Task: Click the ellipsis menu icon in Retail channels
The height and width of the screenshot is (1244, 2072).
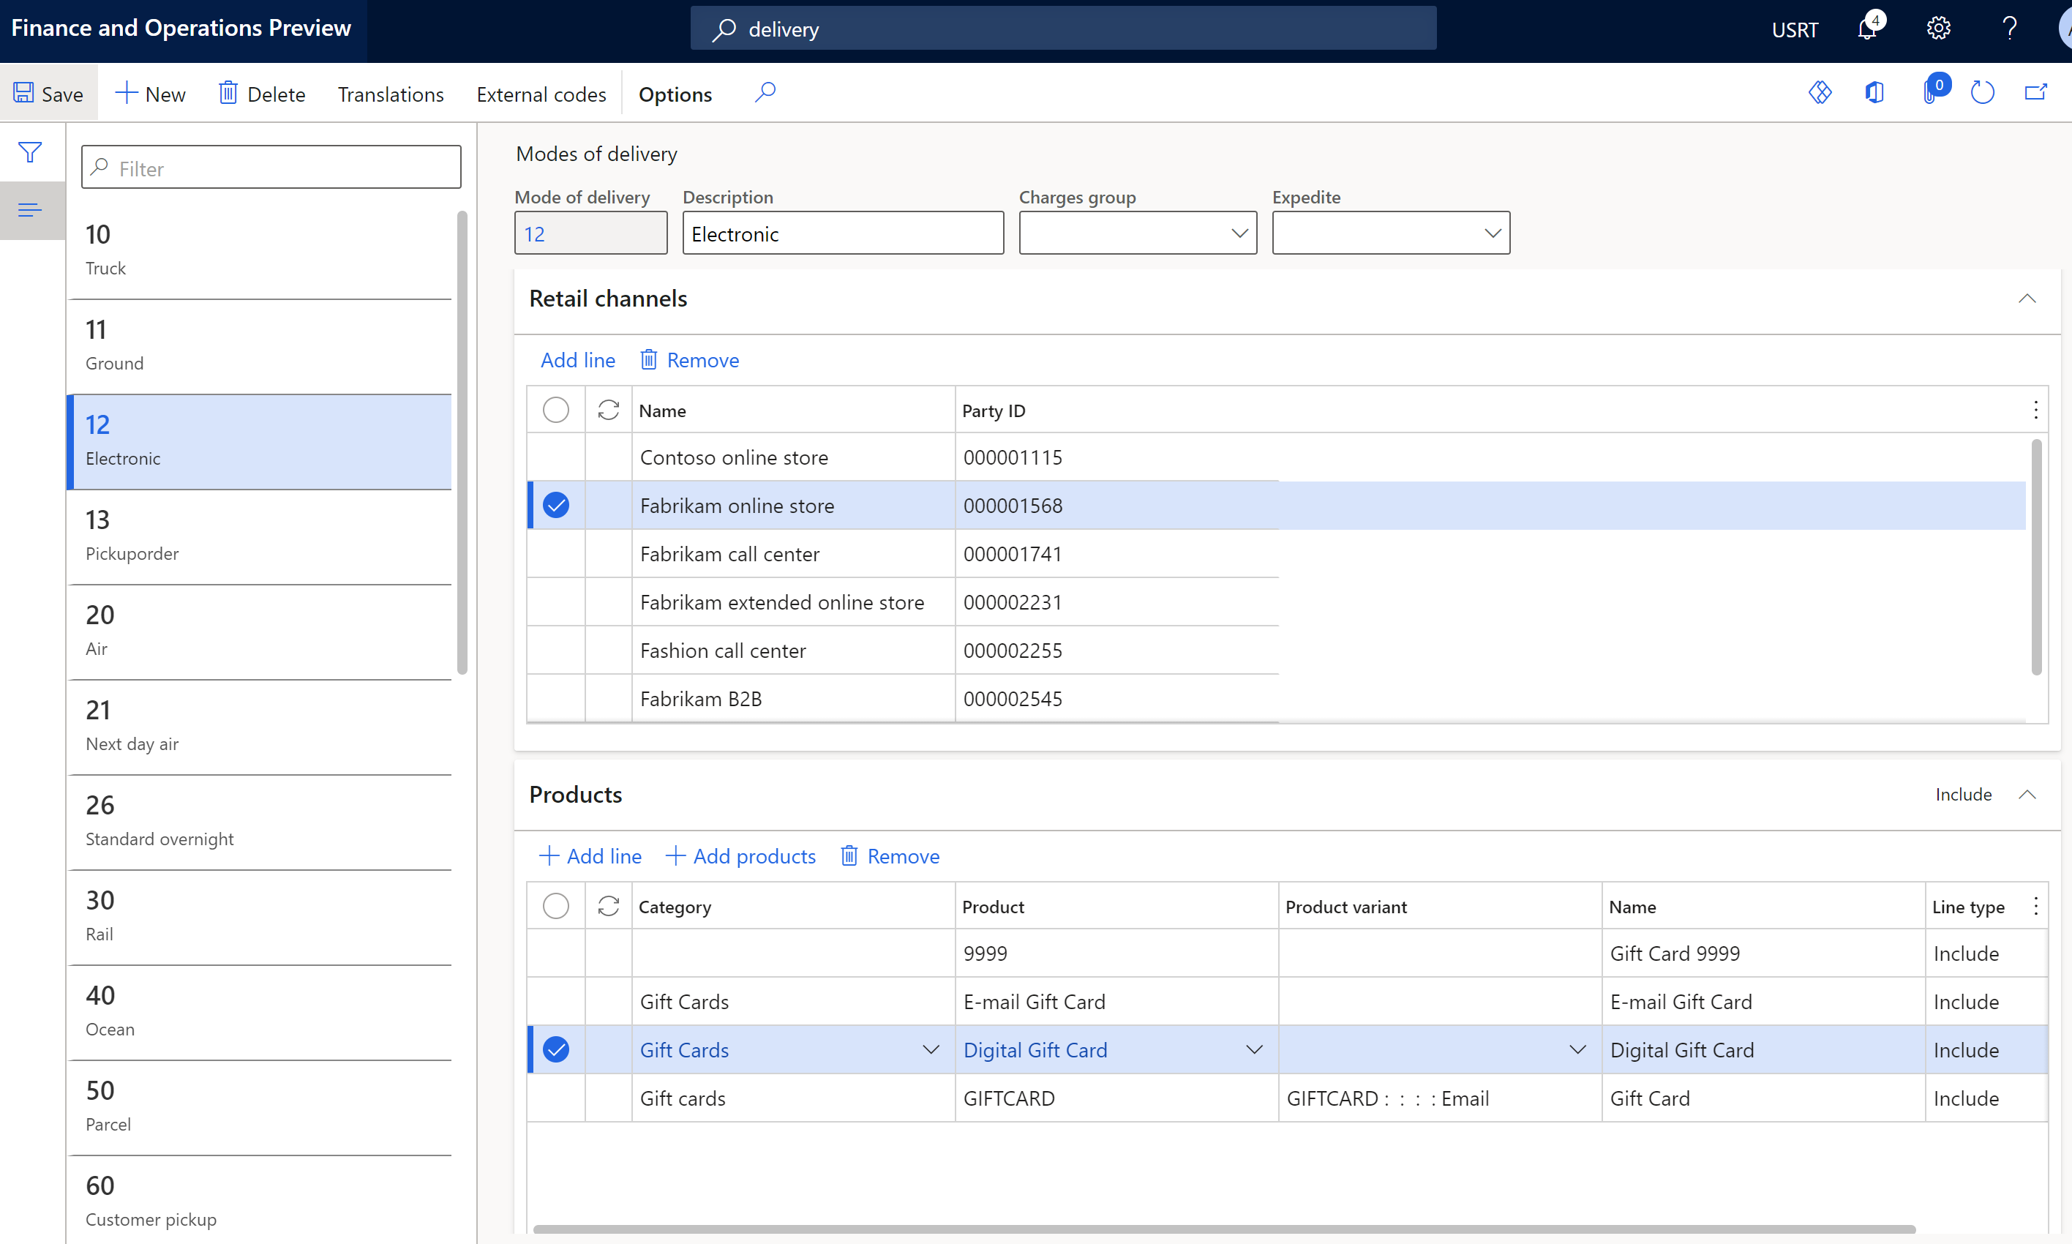Action: [2038, 409]
